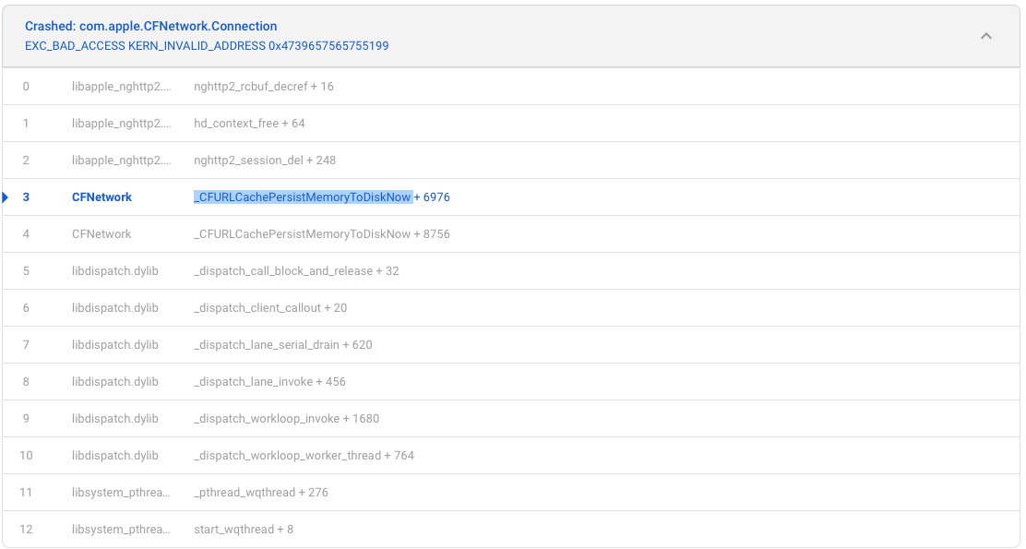Collapse the crashed thread panel via the chevron
This screenshot has width=1026, height=549.
click(985, 35)
